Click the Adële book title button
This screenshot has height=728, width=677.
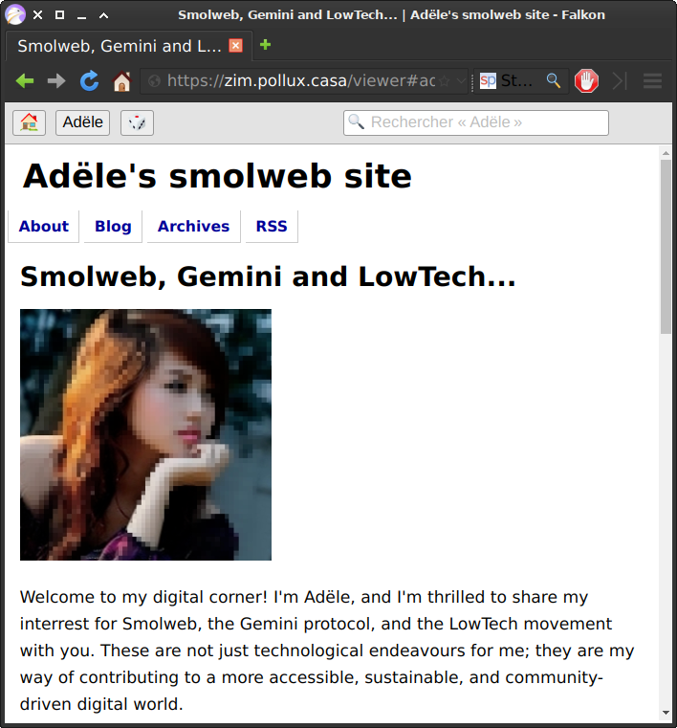[82, 122]
